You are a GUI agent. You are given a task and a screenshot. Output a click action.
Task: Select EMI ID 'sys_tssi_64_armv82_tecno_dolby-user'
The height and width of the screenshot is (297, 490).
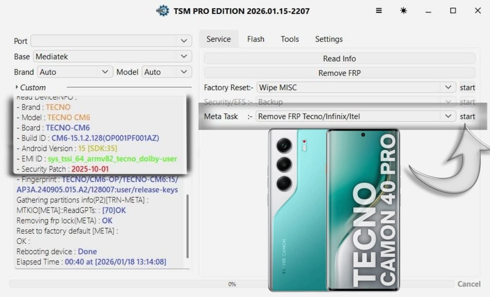point(112,158)
